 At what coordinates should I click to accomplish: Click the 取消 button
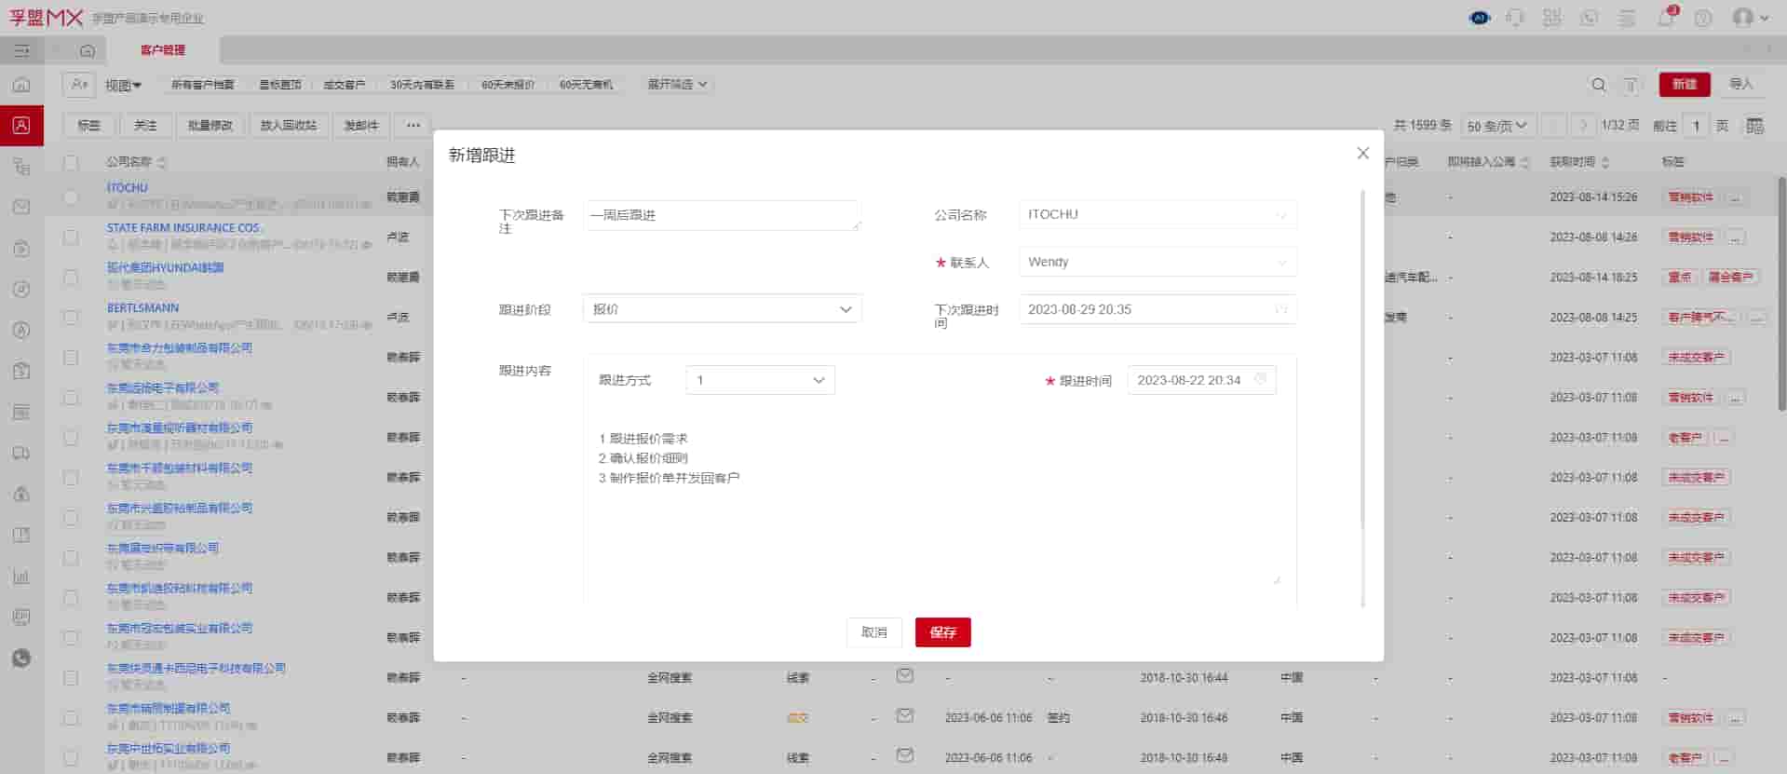coord(873,632)
